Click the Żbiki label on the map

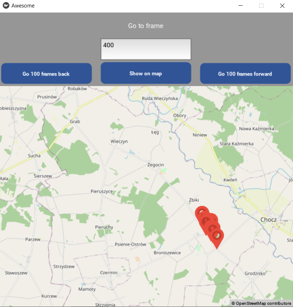[194, 200]
